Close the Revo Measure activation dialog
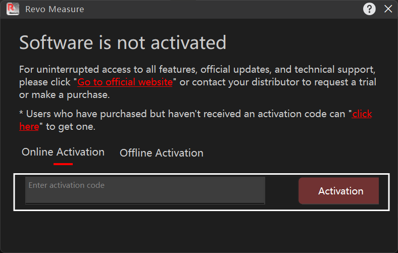The height and width of the screenshot is (253, 398). point(388,9)
